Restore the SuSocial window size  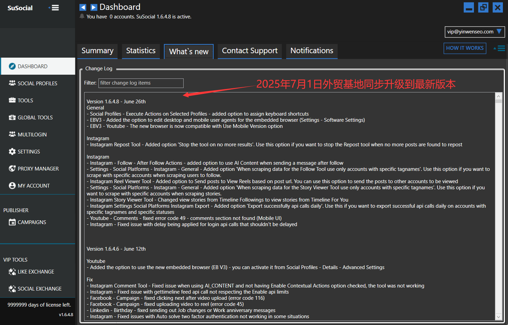click(483, 8)
